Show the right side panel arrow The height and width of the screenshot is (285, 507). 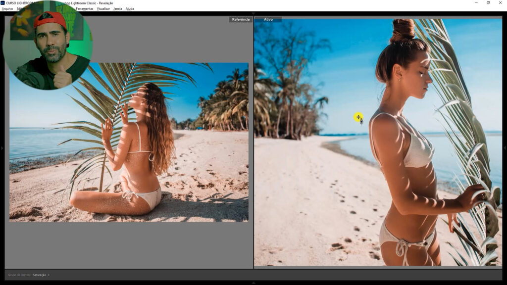pos(505,148)
